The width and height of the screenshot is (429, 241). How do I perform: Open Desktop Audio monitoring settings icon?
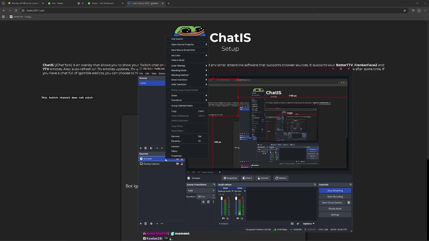click(x=228, y=218)
